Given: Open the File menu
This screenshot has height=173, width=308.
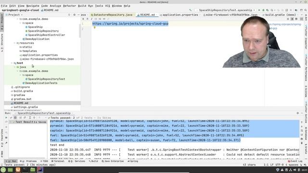Looking at the screenshot, I should click(x=4, y=6).
